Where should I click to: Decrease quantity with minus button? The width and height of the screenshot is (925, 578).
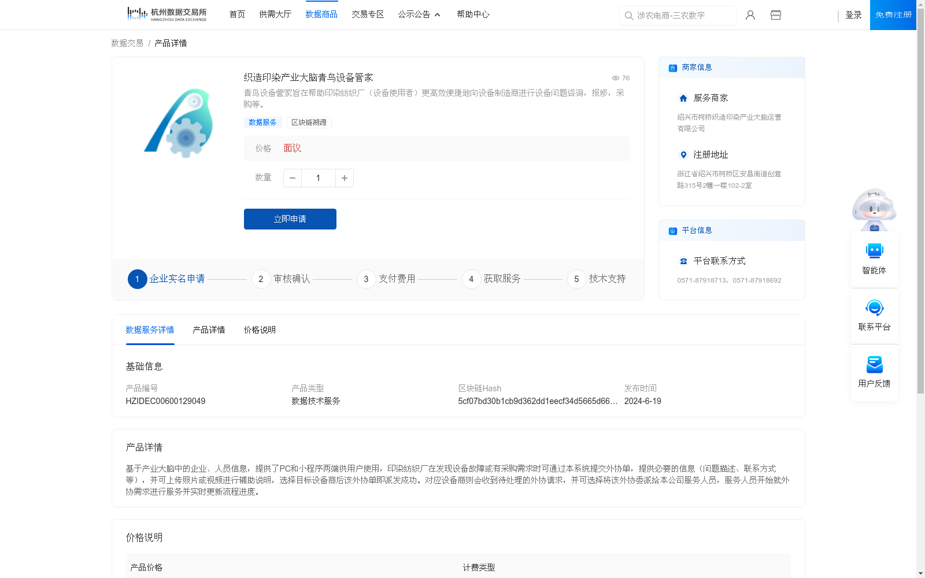293,178
